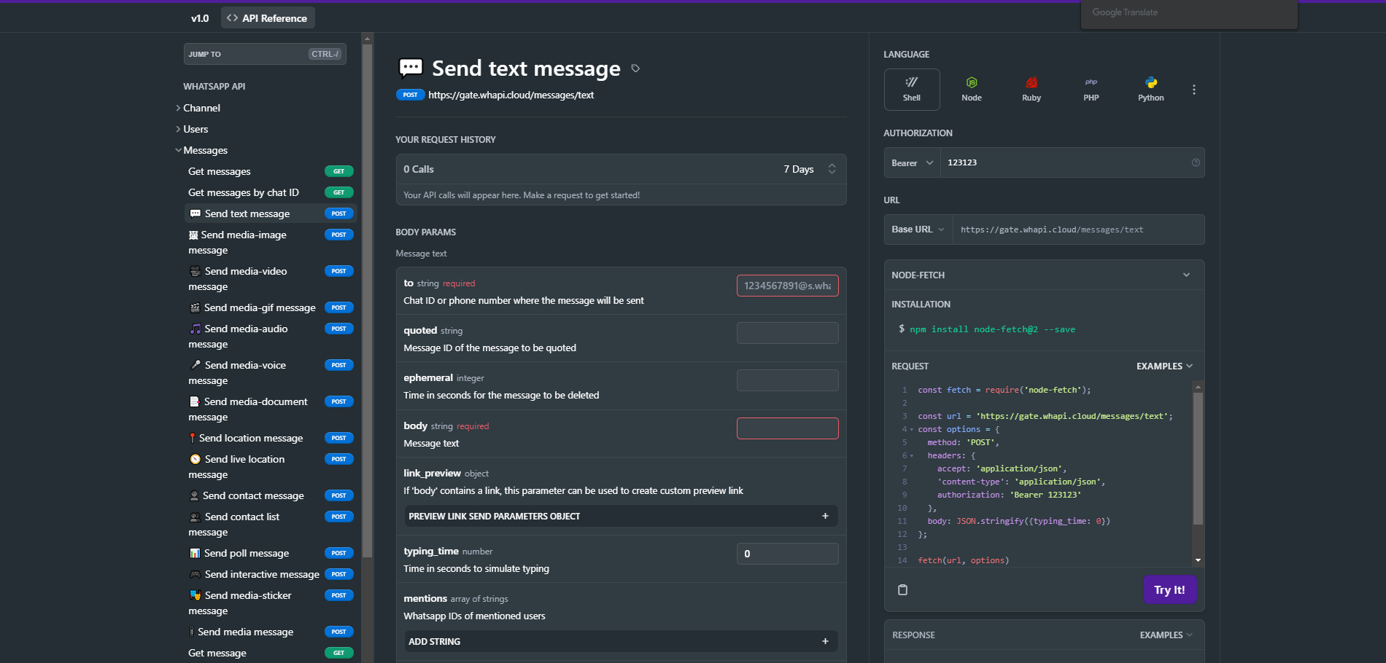
Task: Click the JUMP TO search box
Action: 265,54
